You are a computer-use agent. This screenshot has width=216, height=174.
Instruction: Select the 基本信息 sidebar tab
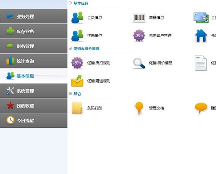[x=34, y=76]
